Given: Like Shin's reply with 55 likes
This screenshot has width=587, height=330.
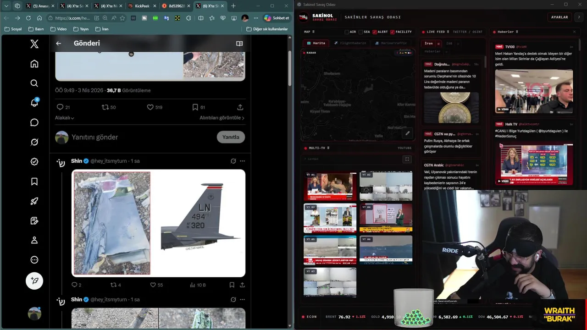Looking at the screenshot, I should (154, 285).
